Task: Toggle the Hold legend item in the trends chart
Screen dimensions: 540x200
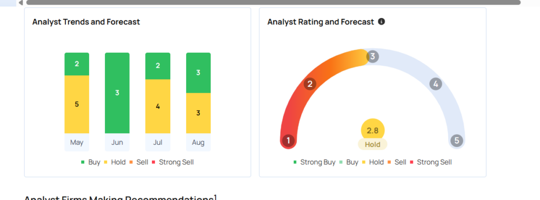Action: pyautogui.click(x=114, y=162)
